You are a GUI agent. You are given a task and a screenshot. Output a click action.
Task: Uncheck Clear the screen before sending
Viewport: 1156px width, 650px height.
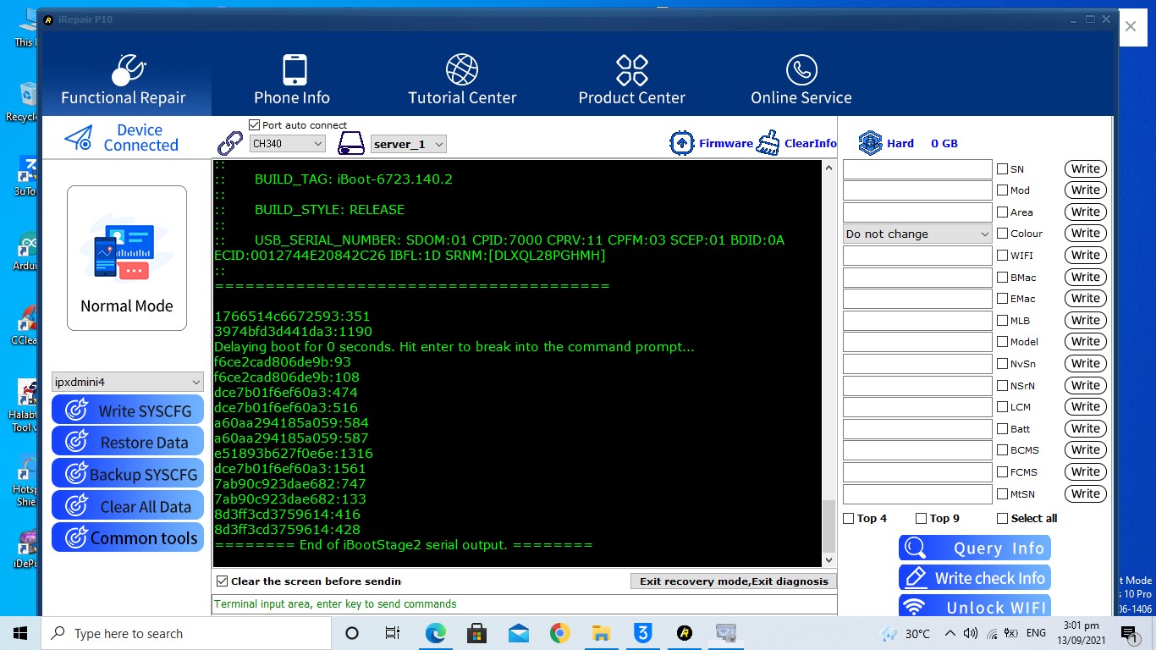223,581
